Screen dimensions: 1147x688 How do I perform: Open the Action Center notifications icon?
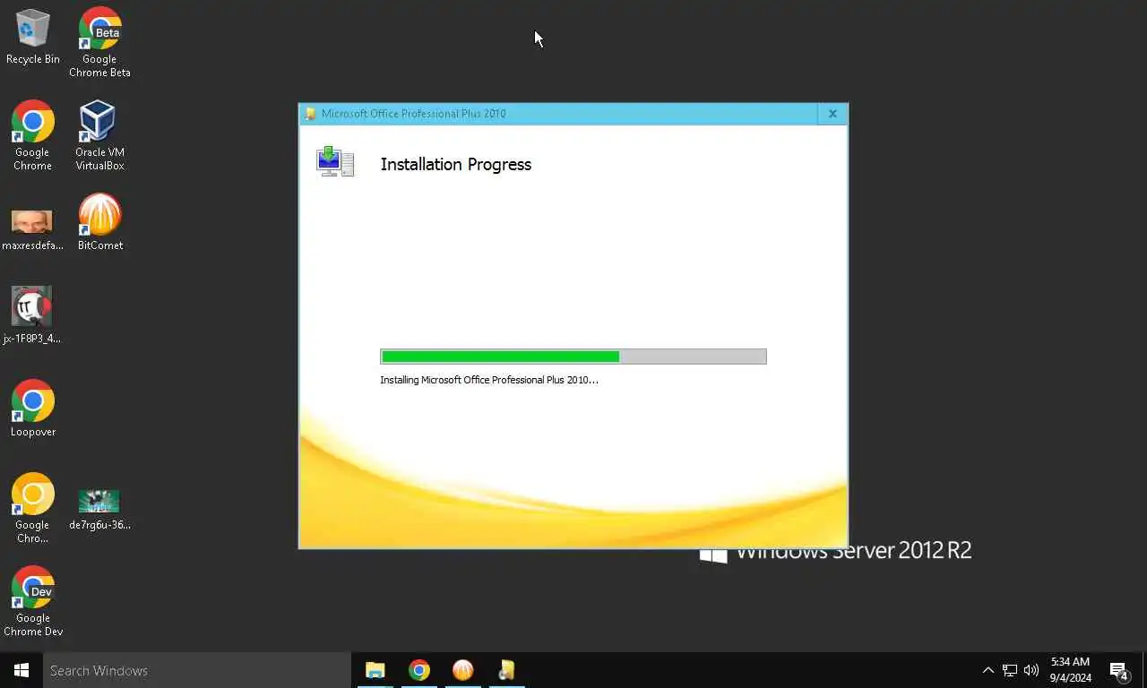point(1119,670)
